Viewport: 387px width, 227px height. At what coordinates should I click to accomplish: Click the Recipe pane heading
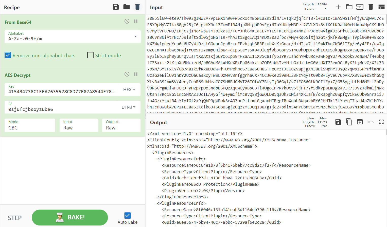pyautogui.click(x=12, y=7)
